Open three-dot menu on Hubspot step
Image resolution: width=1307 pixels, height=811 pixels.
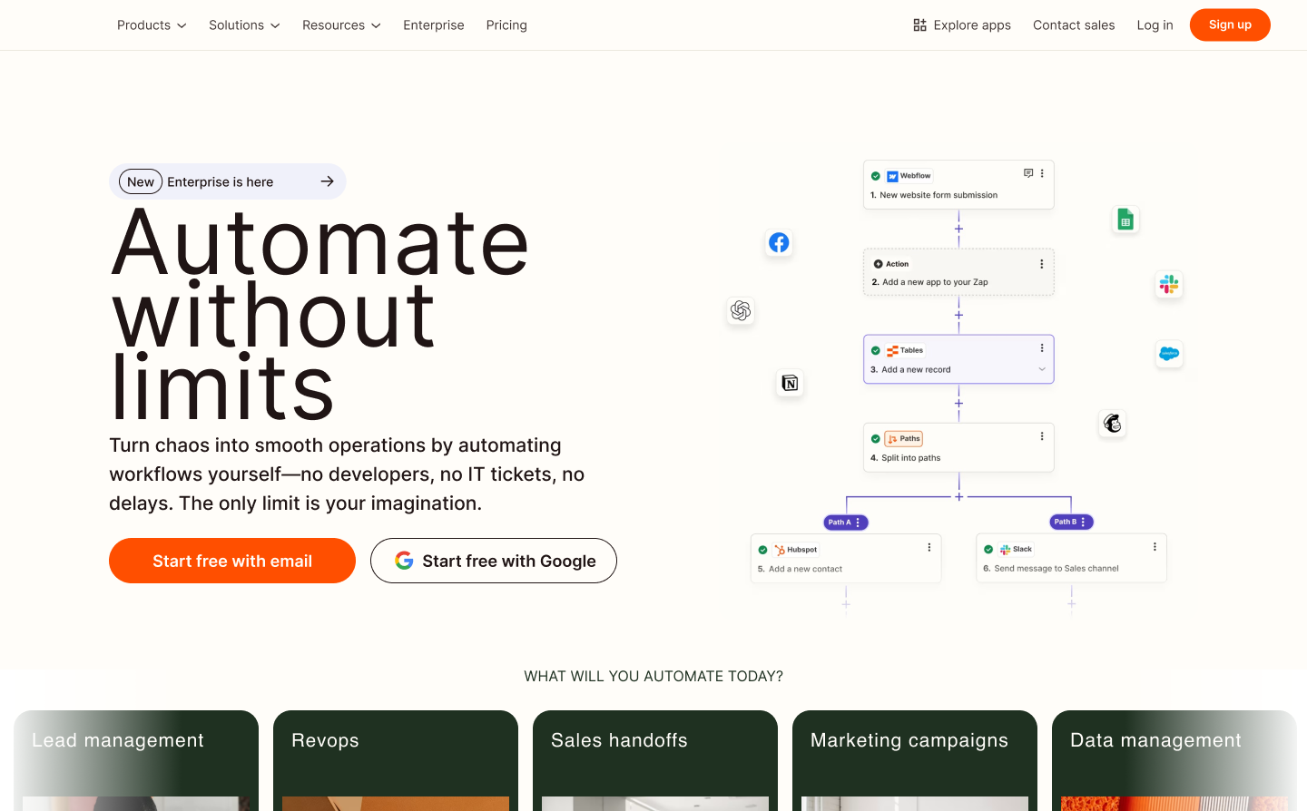929,548
